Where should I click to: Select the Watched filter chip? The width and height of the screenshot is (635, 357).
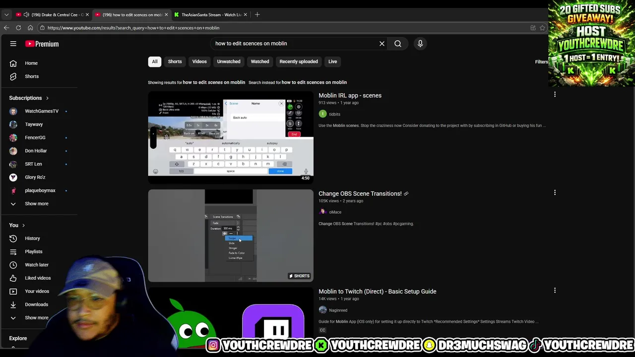tap(260, 61)
